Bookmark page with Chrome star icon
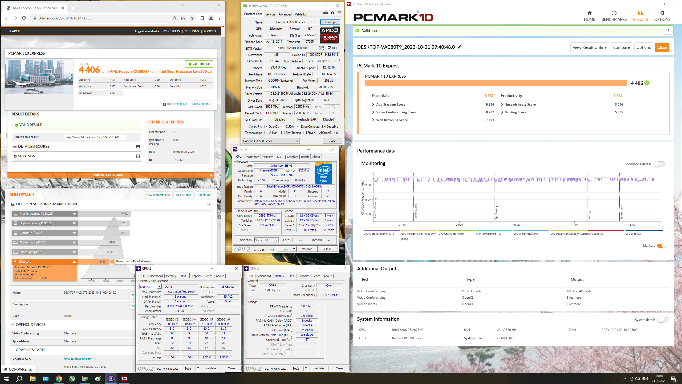This screenshot has width=682, height=384. pyautogui.click(x=192, y=18)
